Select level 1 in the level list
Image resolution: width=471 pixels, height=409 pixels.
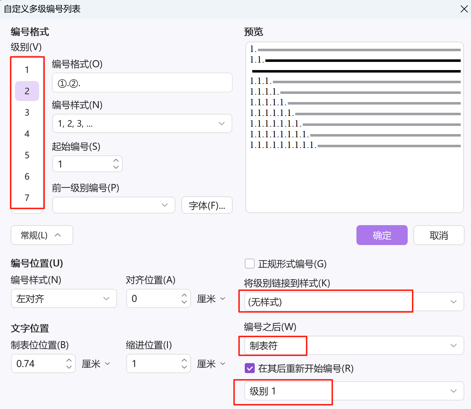[x=27, y=70]
